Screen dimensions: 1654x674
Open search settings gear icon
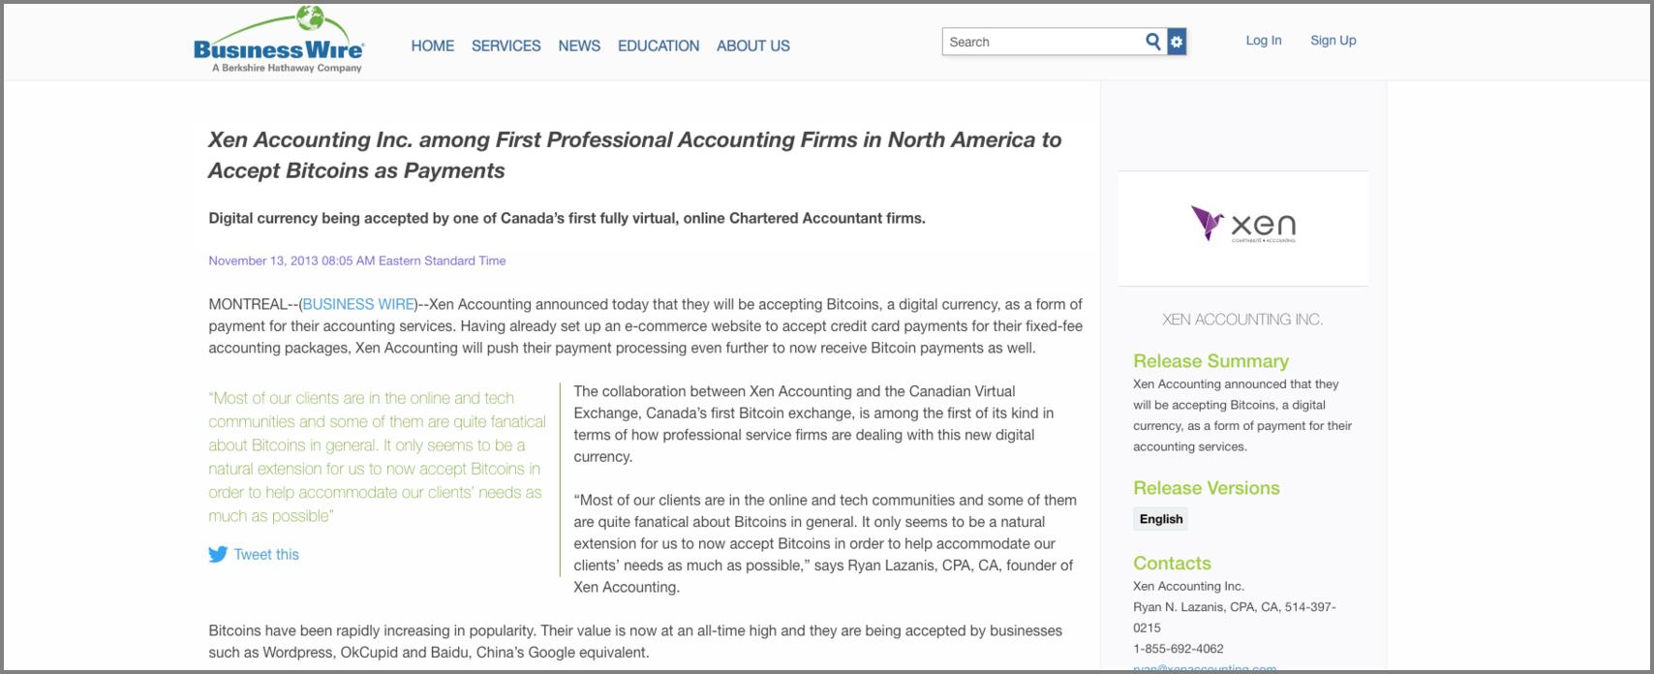1177,42
